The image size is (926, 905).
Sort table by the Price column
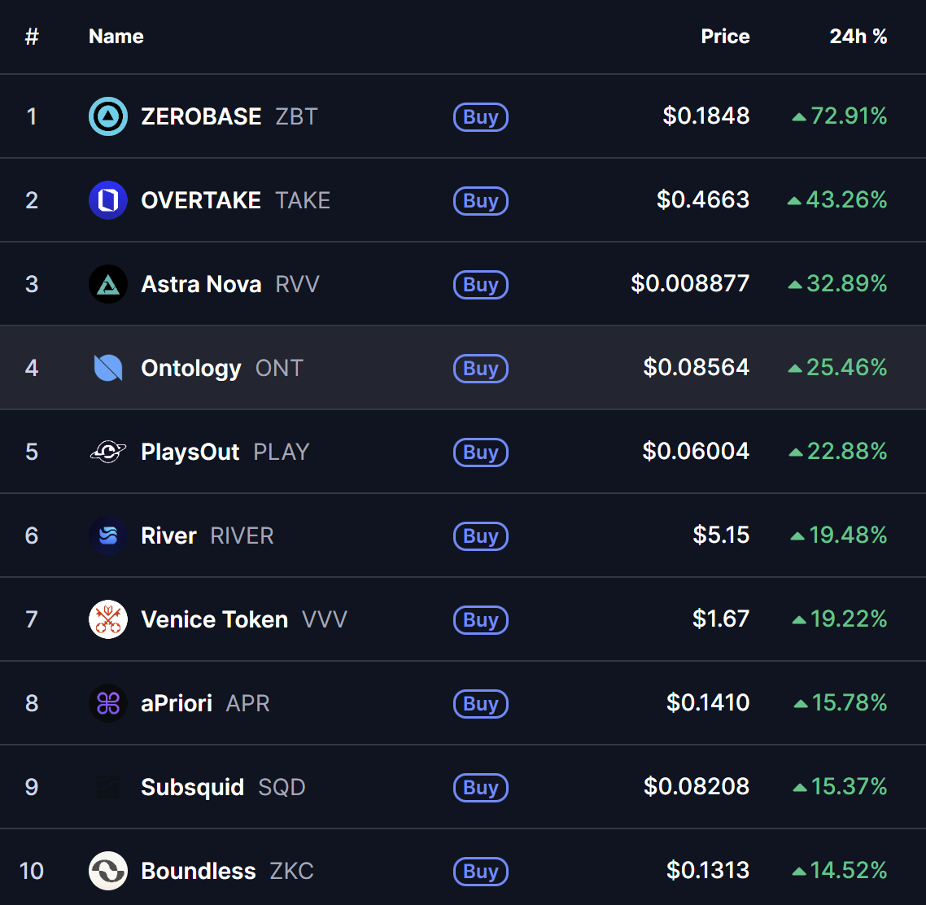(724, 36)
